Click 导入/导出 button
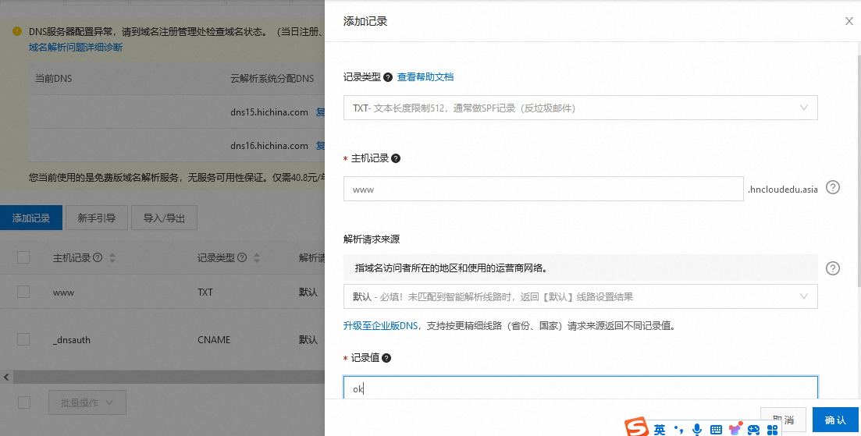Image resolution: width=861 pixels, height=436 pixels. [x=164, y=218]
